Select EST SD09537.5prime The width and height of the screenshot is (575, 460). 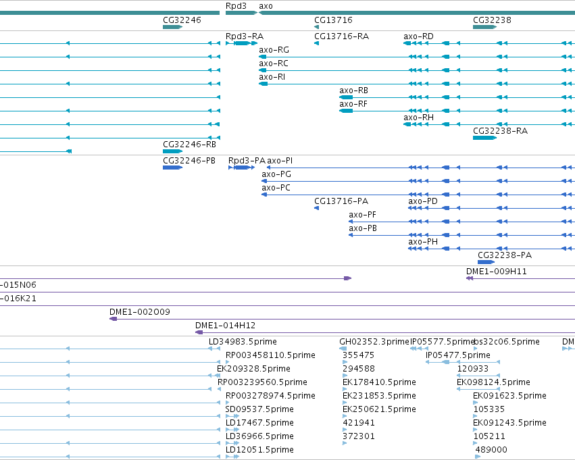coord(259,409)
